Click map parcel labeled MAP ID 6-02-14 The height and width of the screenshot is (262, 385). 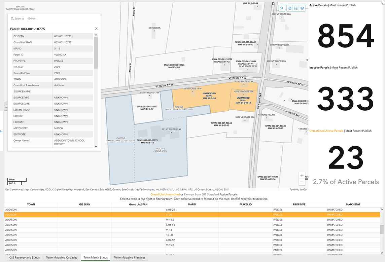pyautogui.click(x=268, y=178)
